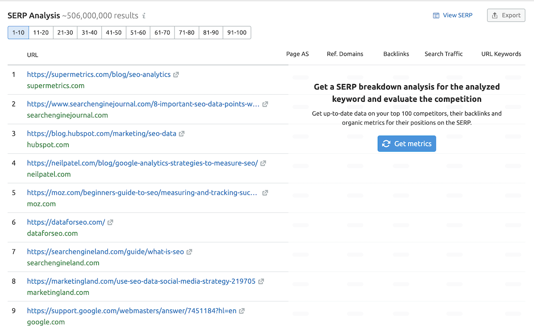Viewport: 534px width, 329px height.
Task: Click external link icon next to hubspot URL
Action: click(182, 134)
